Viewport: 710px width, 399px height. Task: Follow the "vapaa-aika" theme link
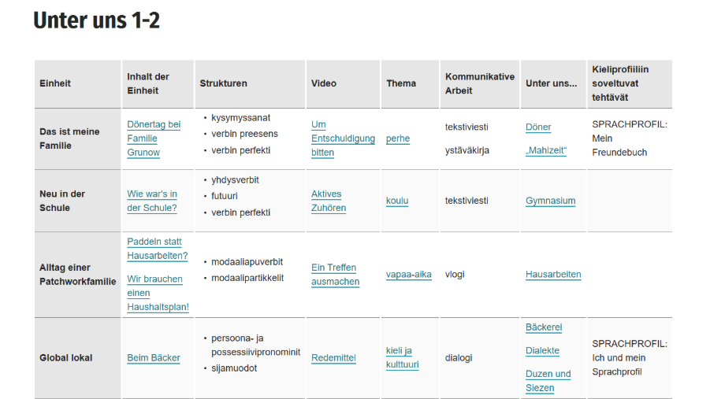click(x=408, y=275)
